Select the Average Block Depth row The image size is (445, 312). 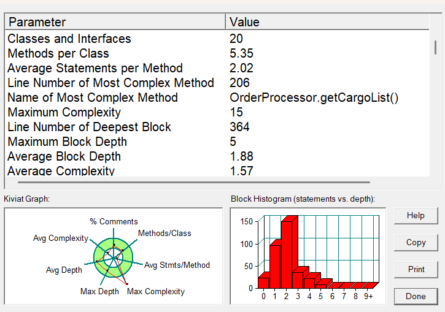click(217, 156)
